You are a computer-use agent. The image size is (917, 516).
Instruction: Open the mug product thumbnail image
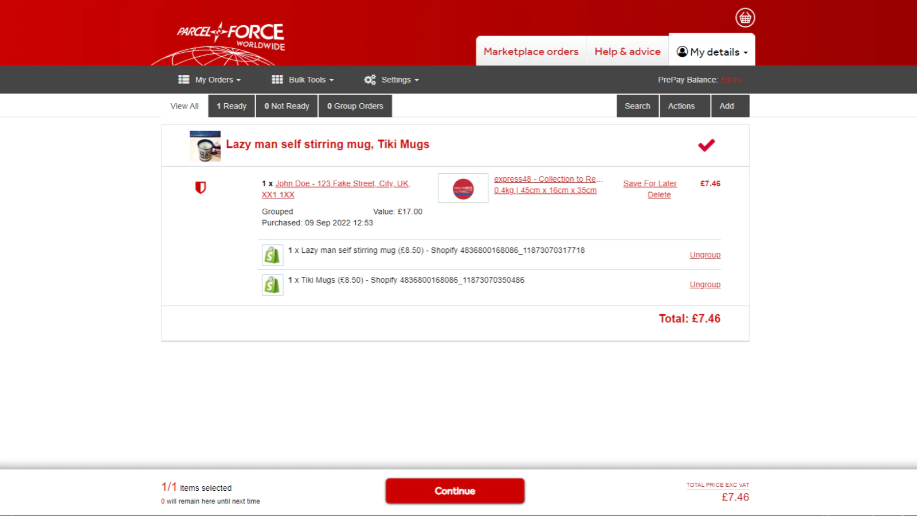pos(205,146)
